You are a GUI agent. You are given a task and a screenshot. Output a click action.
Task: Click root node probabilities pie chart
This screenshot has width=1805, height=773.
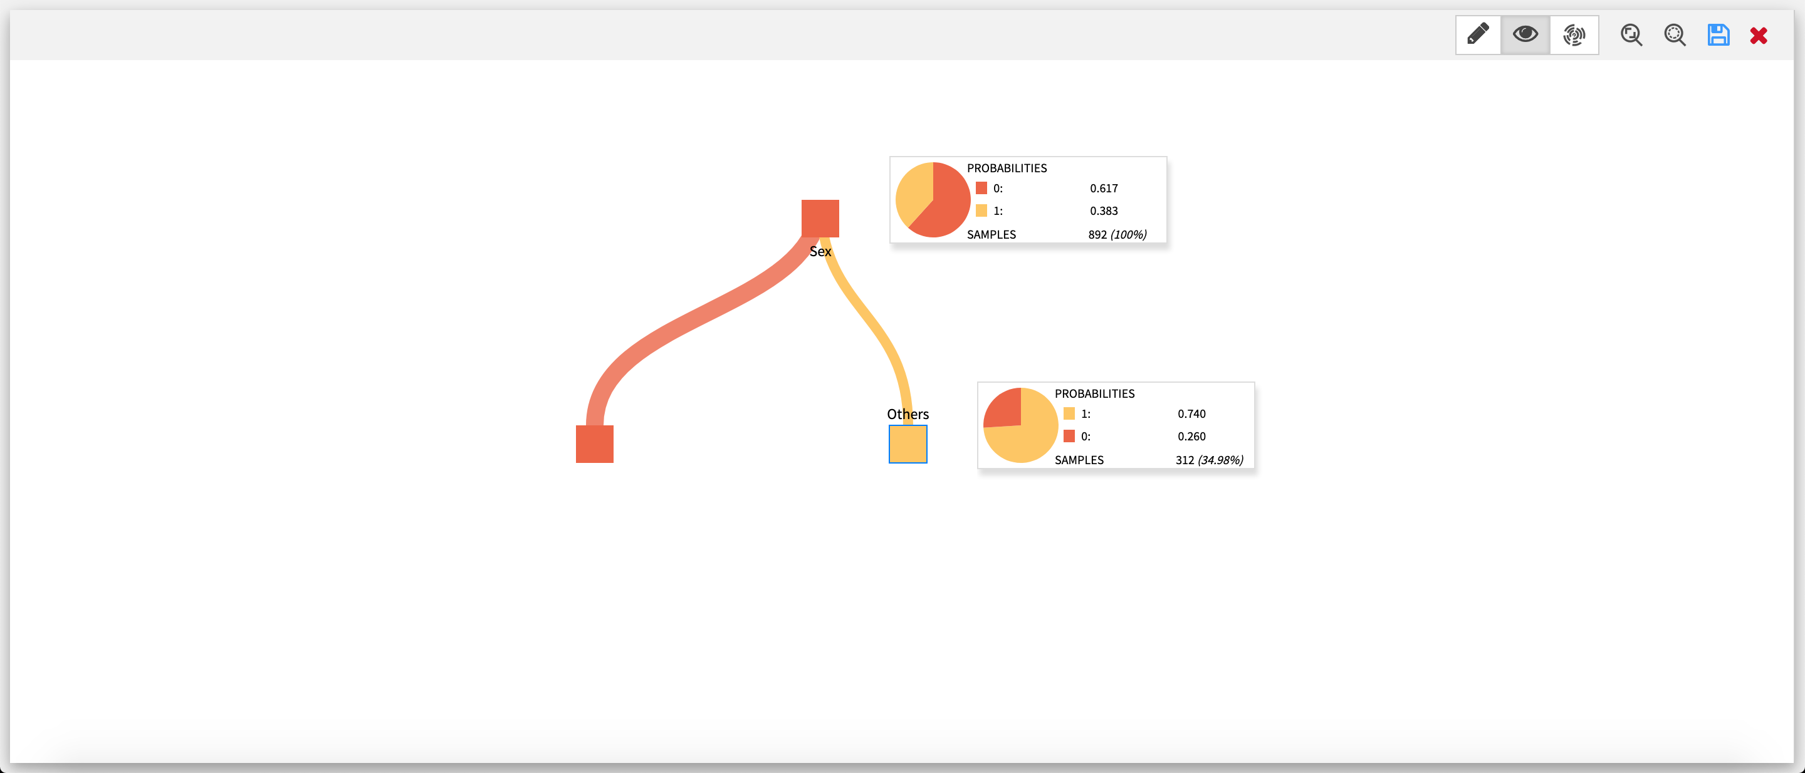(933, 200)
